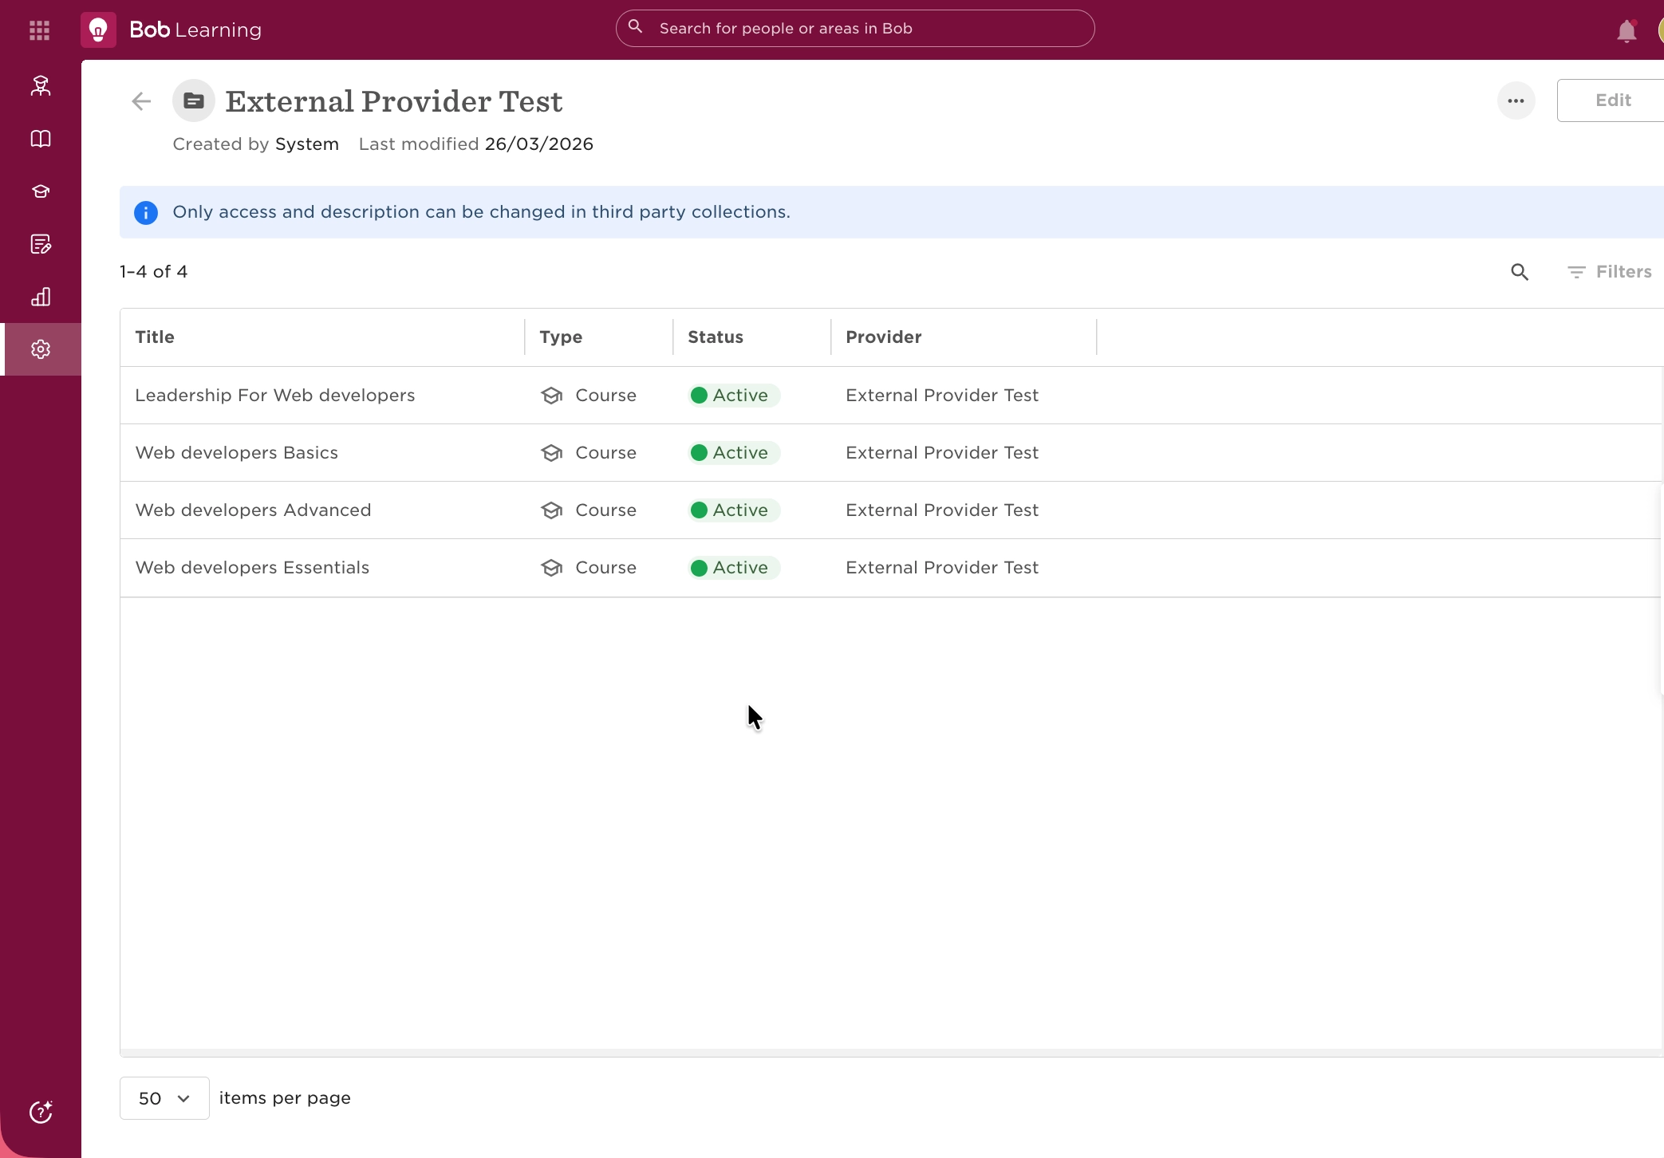Image resolution: width=1664 pixels, height=1158 pixels.
Task: Click the Bob Learning lightbulb logo
Action: [98, 30]
